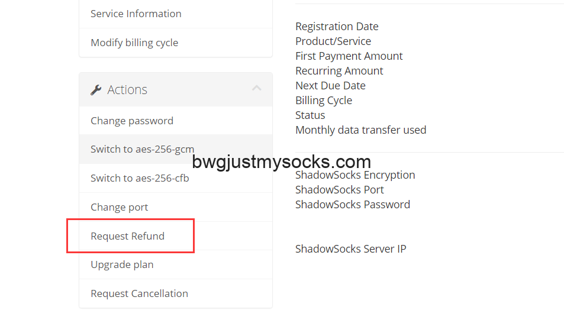Click the ShadowSocks Password label

pos(353,205)
